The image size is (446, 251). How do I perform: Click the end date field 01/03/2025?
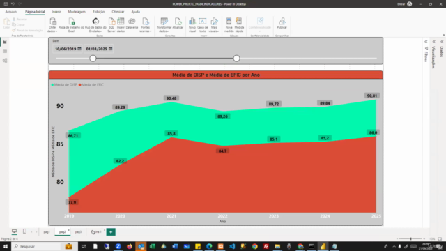tap(96, 49)
